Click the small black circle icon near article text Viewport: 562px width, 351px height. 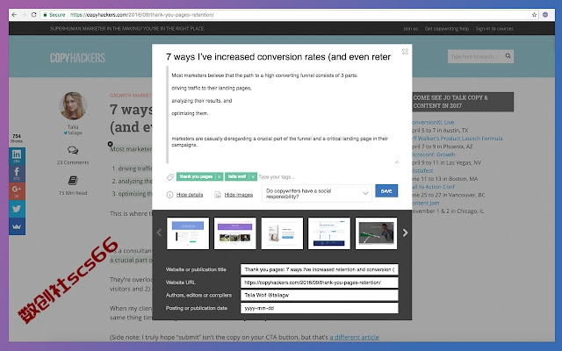coord(110,144)
